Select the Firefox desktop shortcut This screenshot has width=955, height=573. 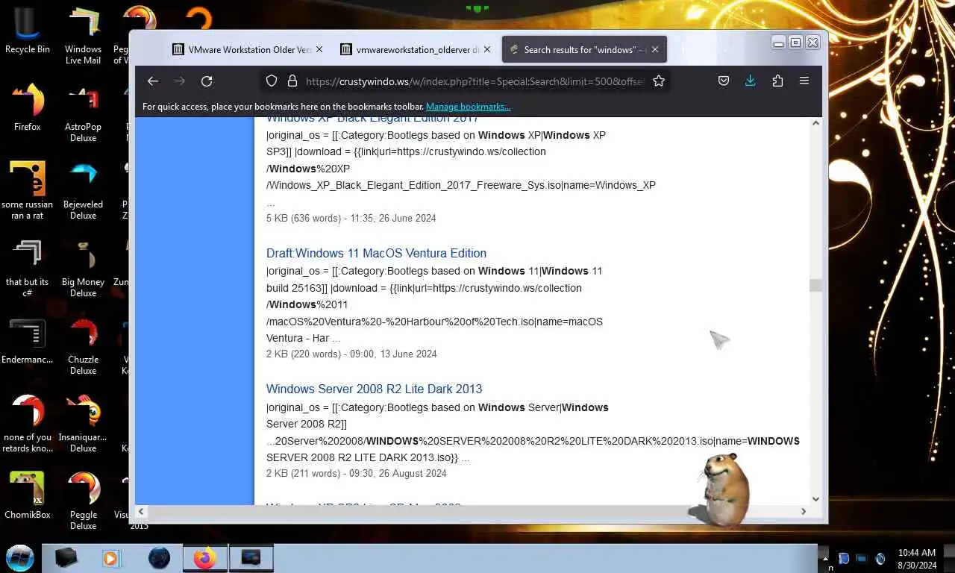(x=28, y=107)
